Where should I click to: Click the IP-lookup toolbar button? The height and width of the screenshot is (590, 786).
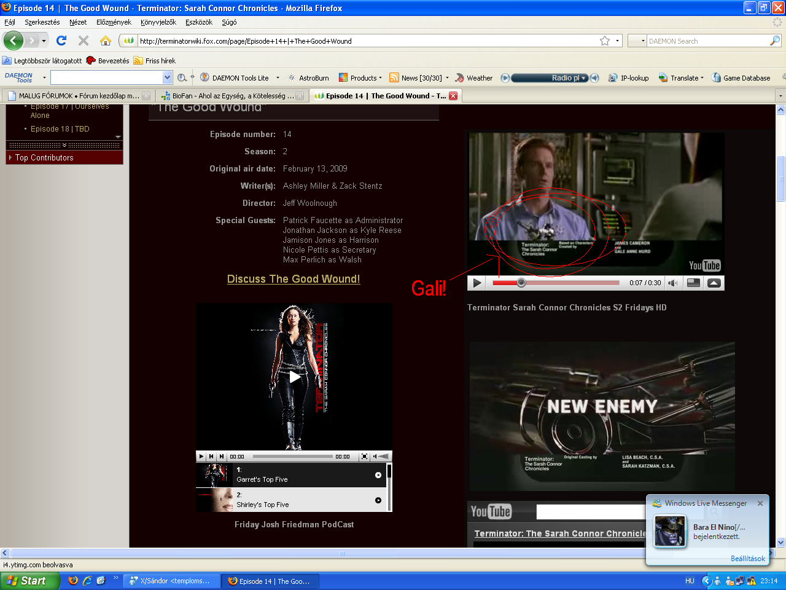pyautogui.click(x=628, y=78)
